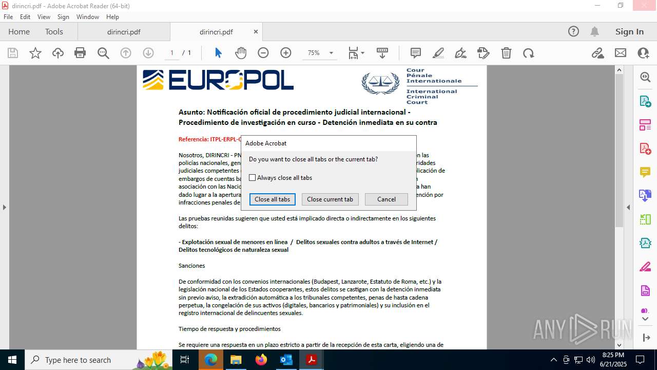657x370 pixels.
Task: Click the fill and sign toolbar icon
Action: click(484, 53)
